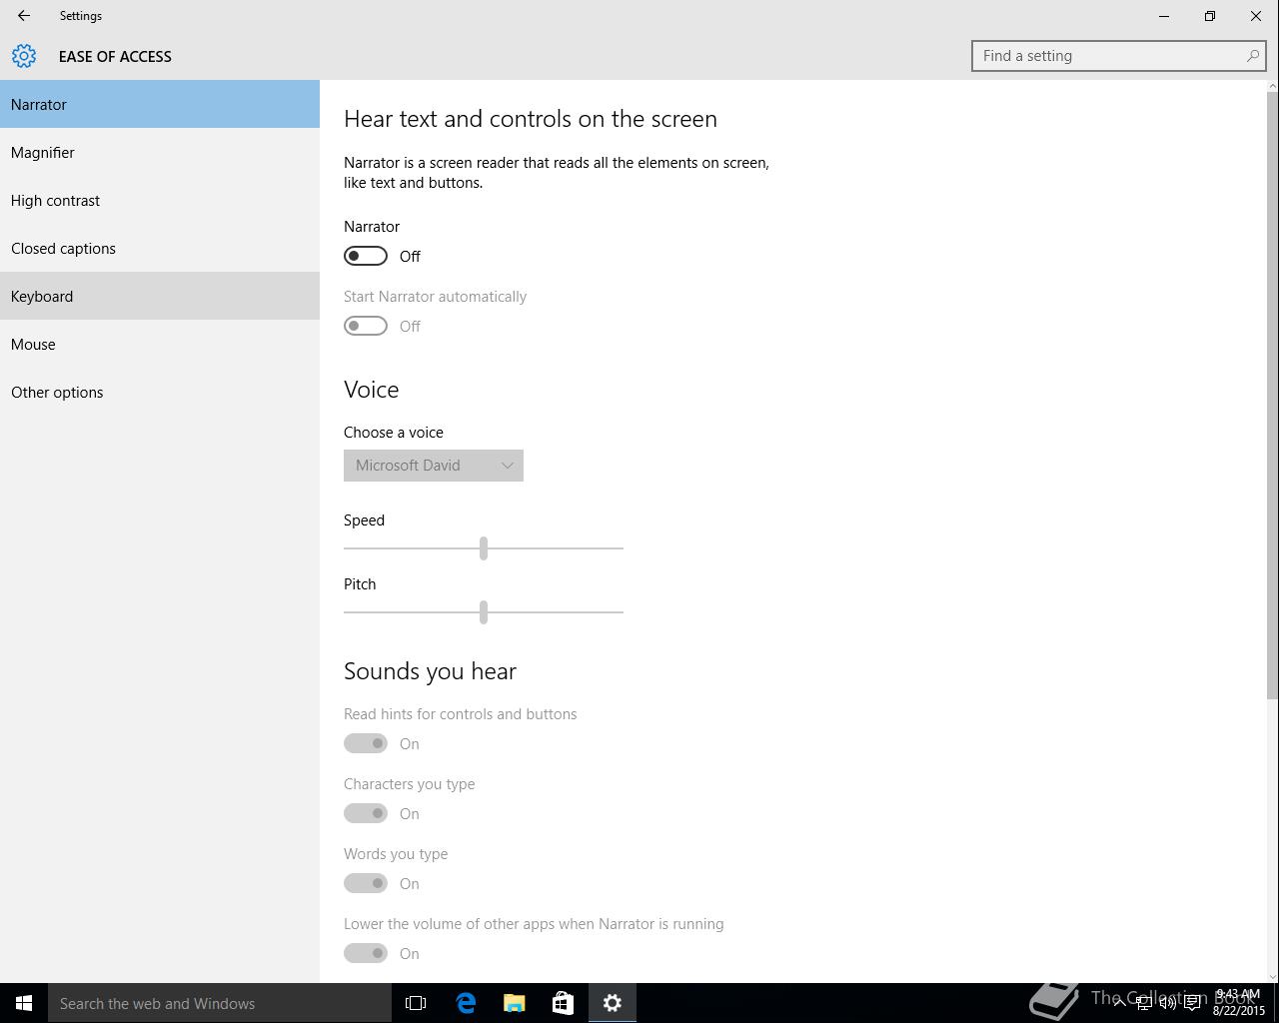Click the 'Voice' section heading
1279x1023 pixels.
pos(372,390)
